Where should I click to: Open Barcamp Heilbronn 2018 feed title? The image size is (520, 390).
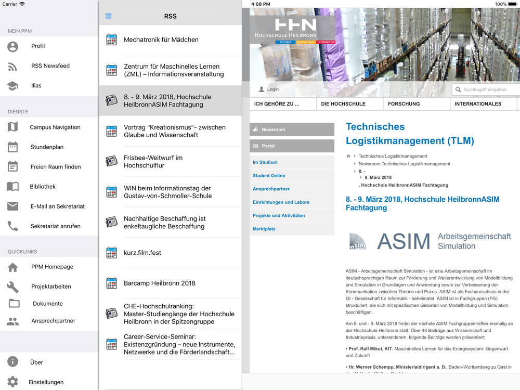coord(160,283)
